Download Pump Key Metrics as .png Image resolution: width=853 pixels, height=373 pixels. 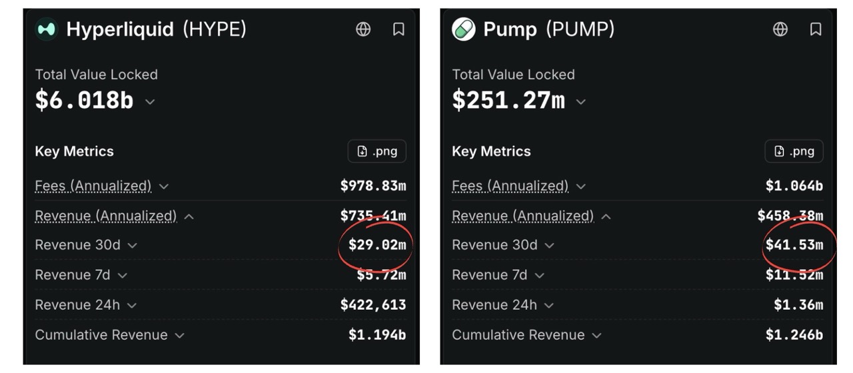click(x=794, y=151)
